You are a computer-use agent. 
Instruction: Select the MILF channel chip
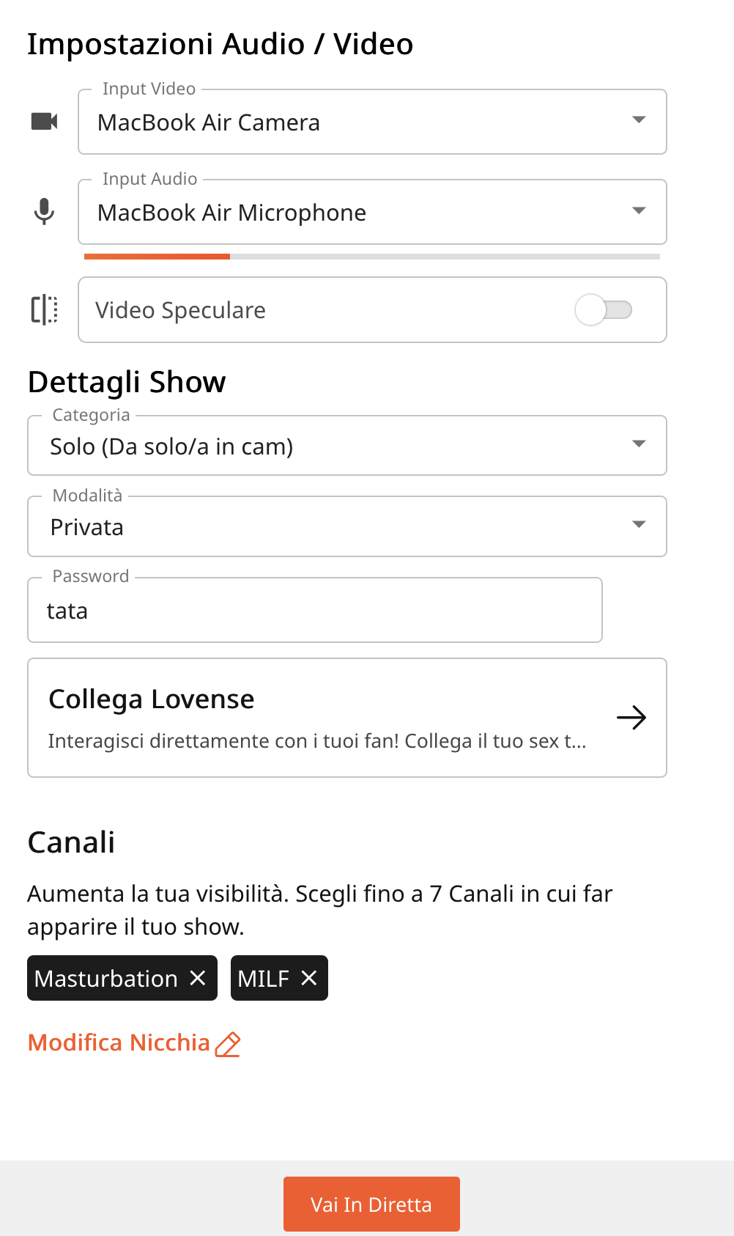tap(264, 978)
